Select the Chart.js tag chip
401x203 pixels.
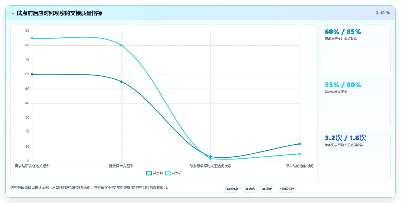[x=231, y=189]
